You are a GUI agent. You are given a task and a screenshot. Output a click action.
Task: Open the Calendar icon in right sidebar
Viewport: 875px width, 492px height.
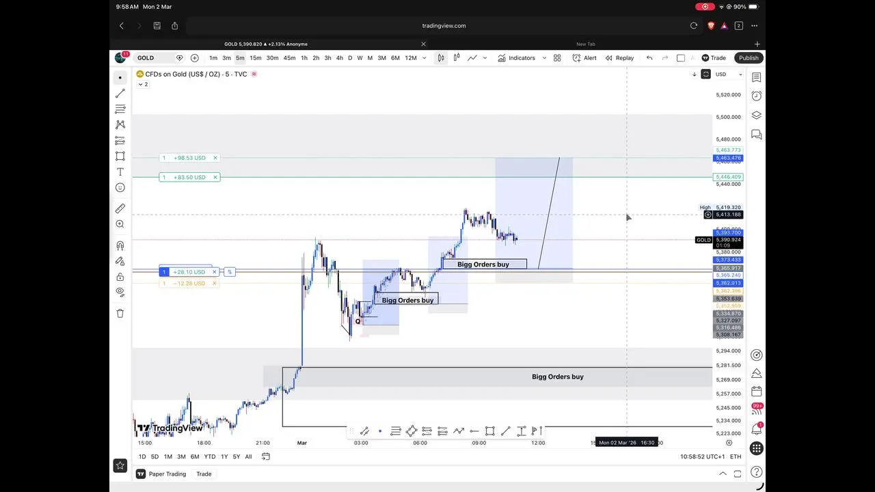(756, 392)
